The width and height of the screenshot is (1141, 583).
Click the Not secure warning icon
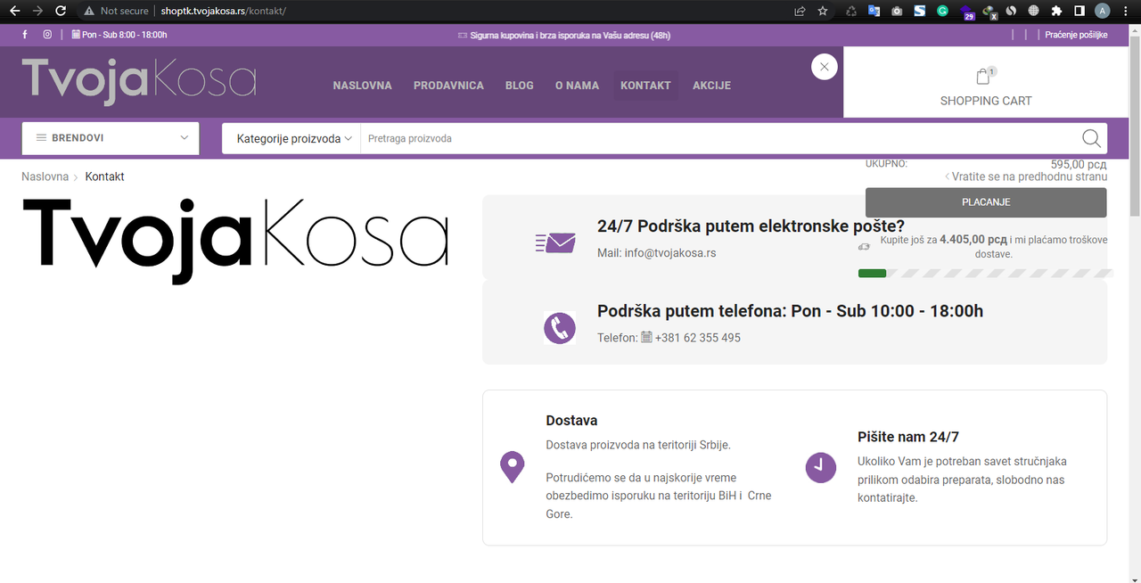[x=88, y=11]
